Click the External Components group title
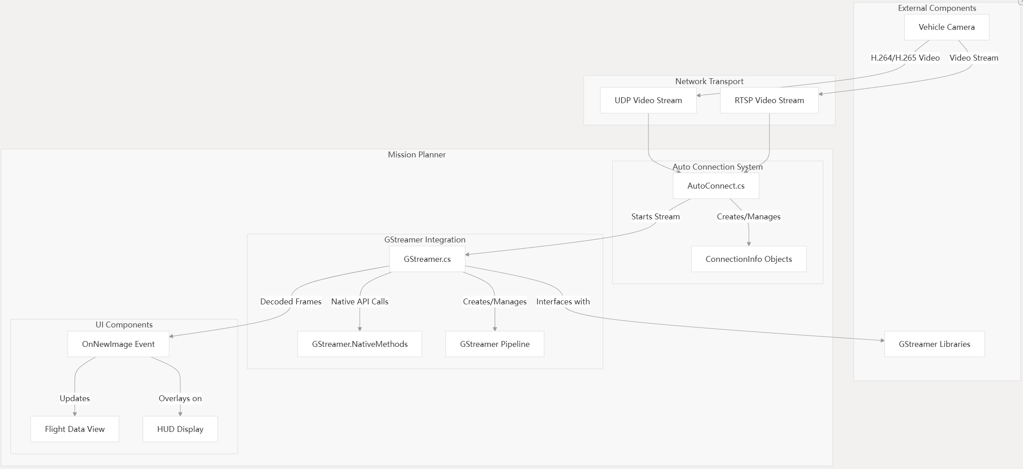1023x469 pixels. [x=937, y=8]
